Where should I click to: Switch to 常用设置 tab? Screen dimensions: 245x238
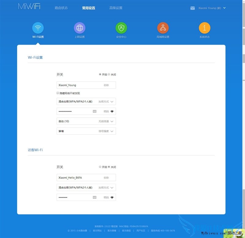tap(89, 8)
